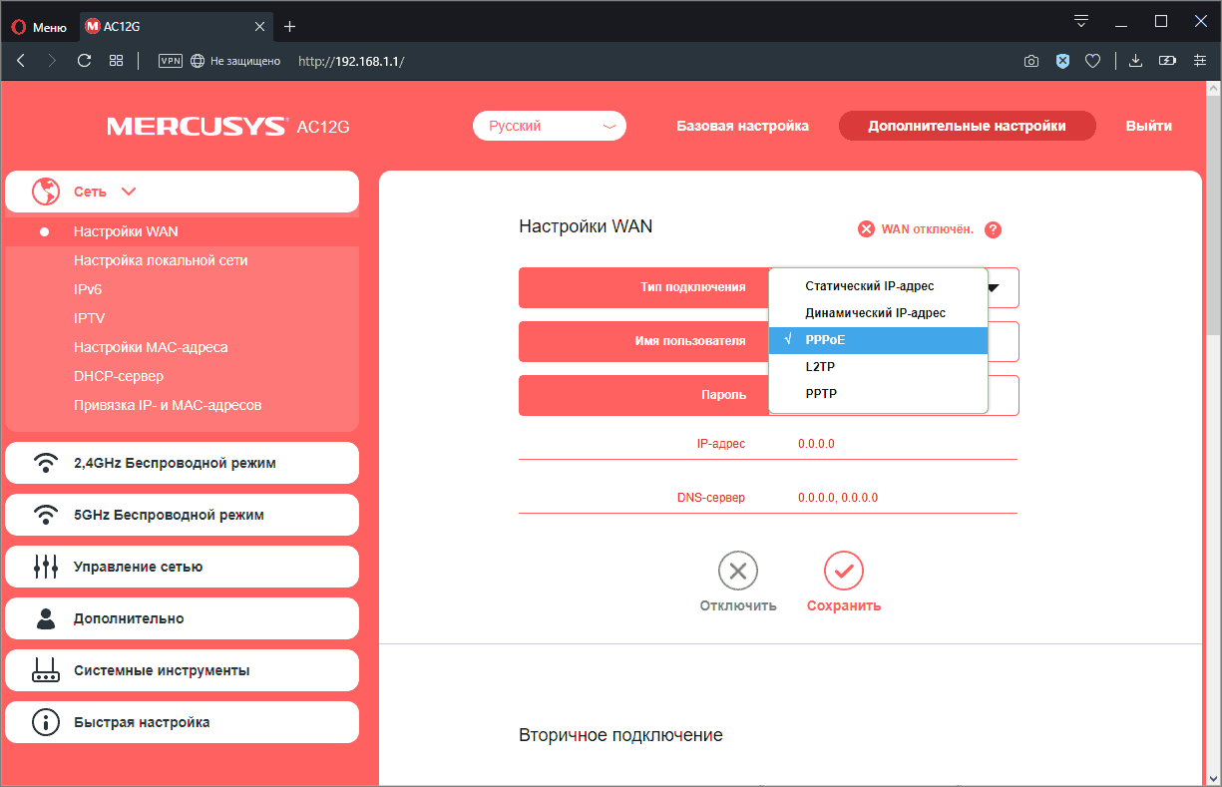1222x787 pixels.
Task: Click the snapshot camera icon in browser toolbar
Action: click(1030, 61)
